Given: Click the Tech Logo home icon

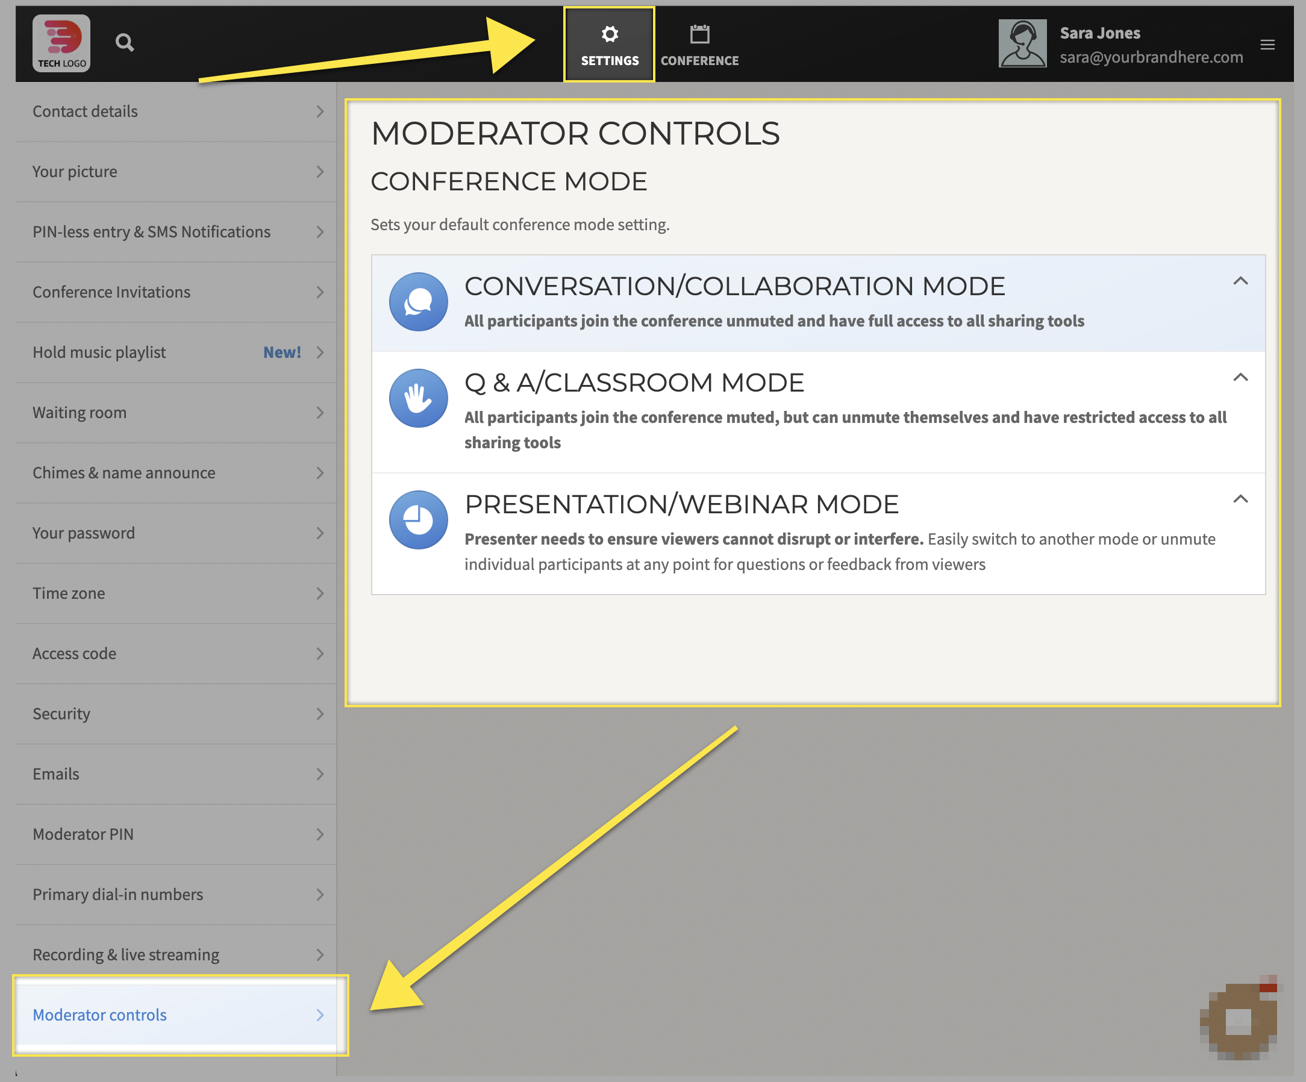Looking at the screenshot, I should click(x=61, y=43).
